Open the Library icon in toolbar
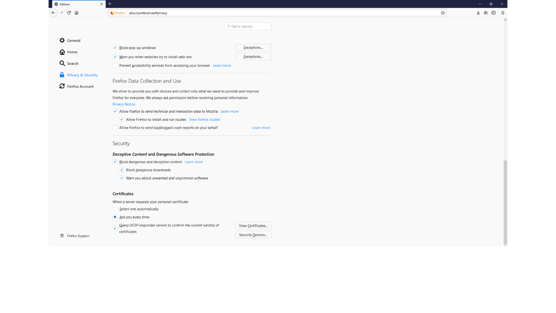Viewport: 556px width, 313px height. [x=486, y=13]
